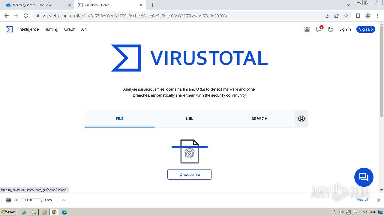
Task: Open notifications icon with red badge
Action: [x=319, y=29]
